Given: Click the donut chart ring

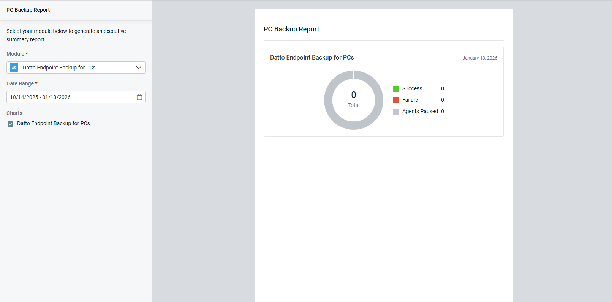Looking at the screenshot, I should (x=328, y=100).
